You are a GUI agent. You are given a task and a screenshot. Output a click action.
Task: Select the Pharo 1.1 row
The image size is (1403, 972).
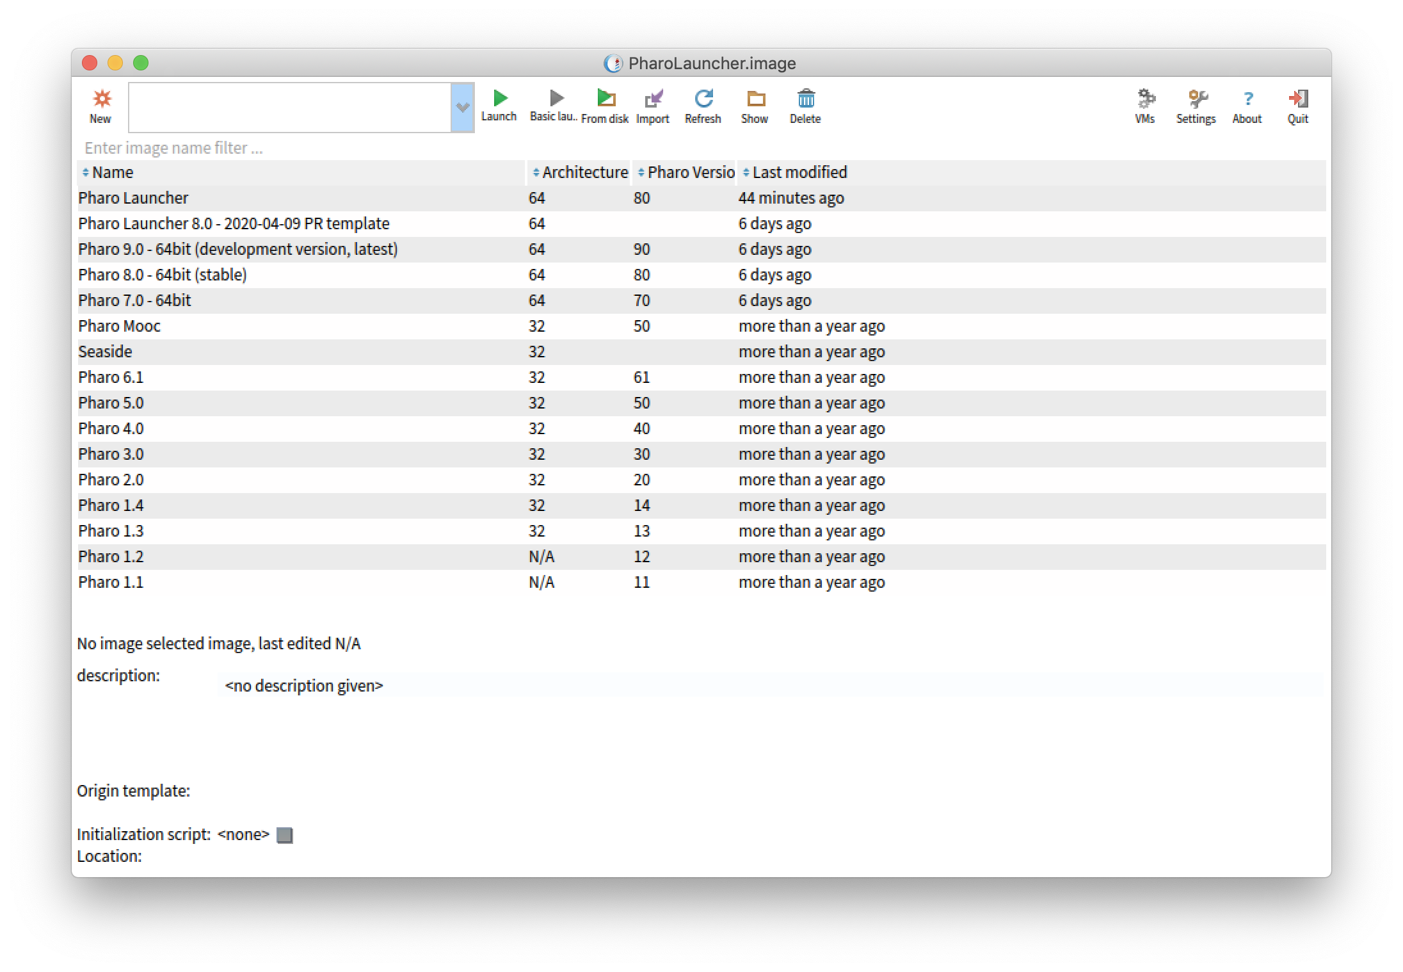701,582
